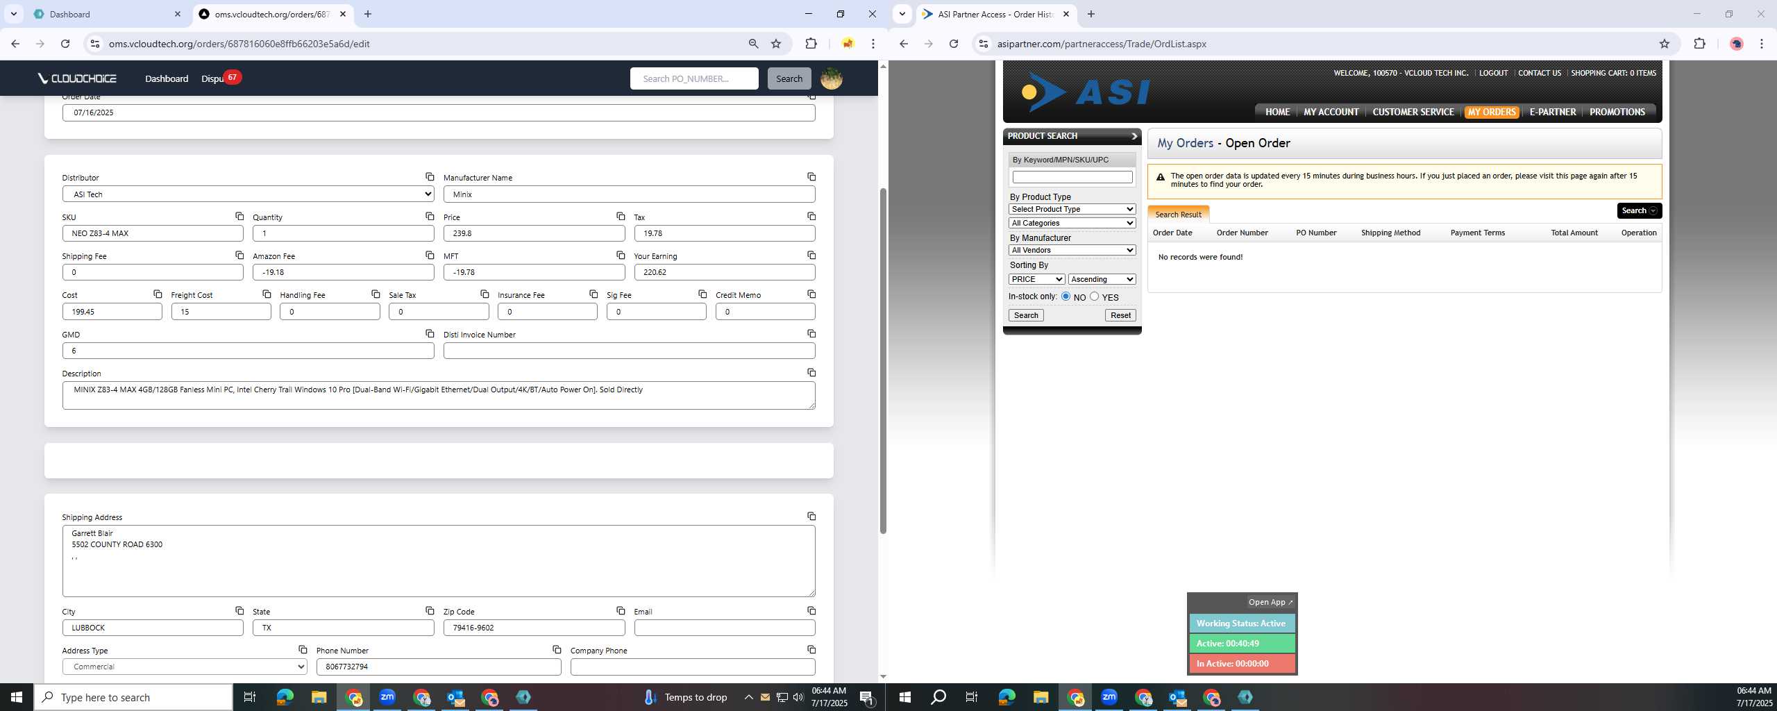Copy the Zip Code value
1777x711 pixels.
click(621, 610)
